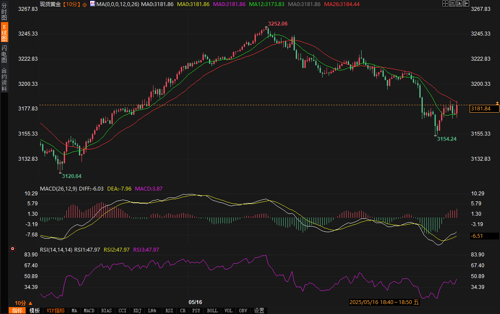The width and height of the screenshot is (500, 314).
Task: Select the KDJ indicator
Action: [137, 311]
